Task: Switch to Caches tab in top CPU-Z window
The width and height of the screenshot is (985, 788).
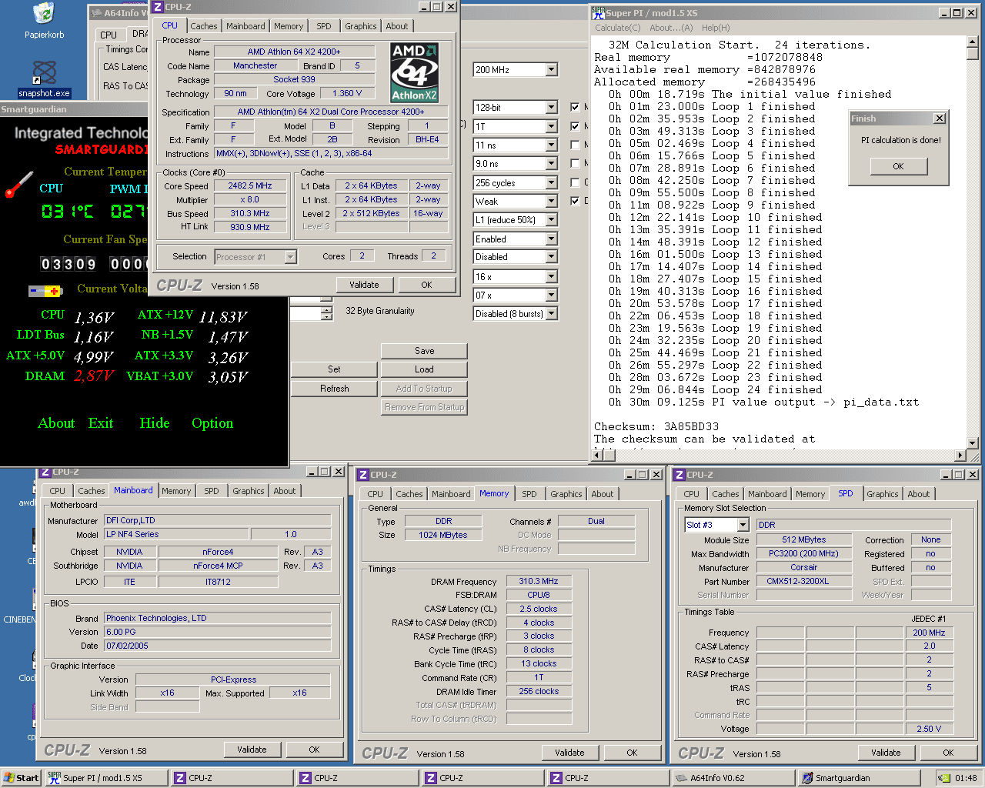Action: [x=204, y=26]
